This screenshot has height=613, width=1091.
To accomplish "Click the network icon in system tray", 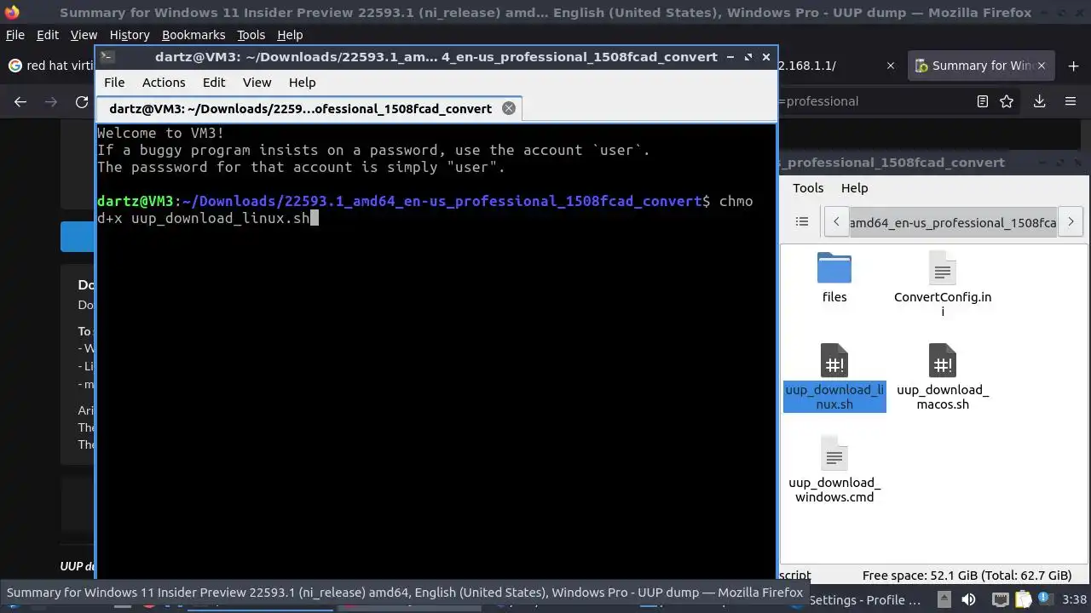I will pyautogui.click(x=1002, y=599).
